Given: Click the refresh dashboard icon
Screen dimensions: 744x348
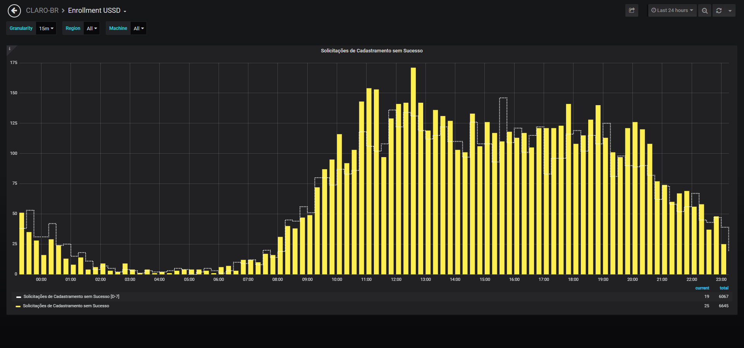Looking at the screenshot, I should (719, 10).
